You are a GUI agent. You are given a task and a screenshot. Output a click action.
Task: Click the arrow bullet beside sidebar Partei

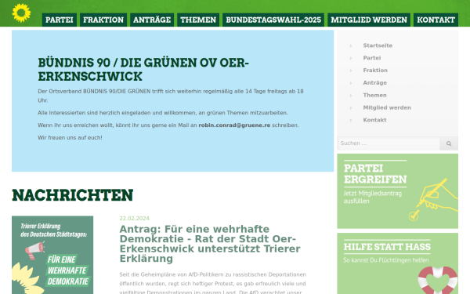[351, 58]
